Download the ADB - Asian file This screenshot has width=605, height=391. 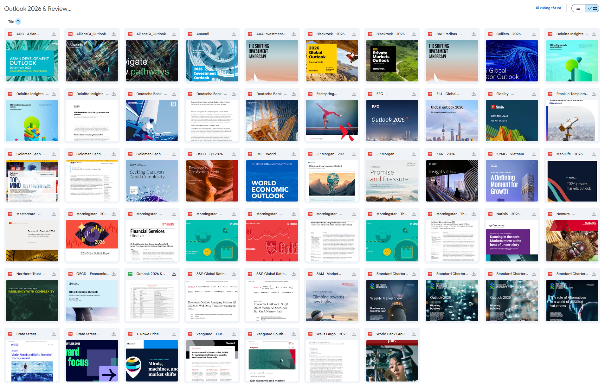[54, 34]
